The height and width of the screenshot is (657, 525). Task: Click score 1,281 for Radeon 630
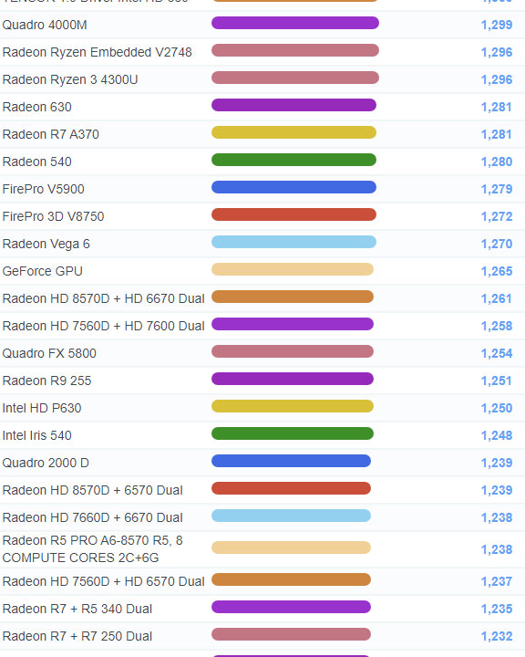coord(497,108)
